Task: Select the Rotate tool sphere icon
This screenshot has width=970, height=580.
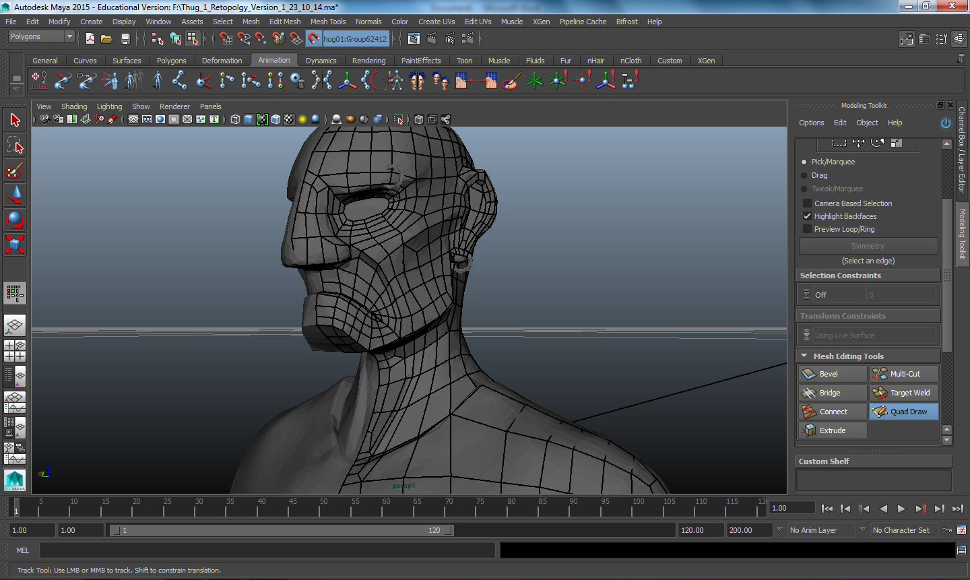Action: coord(15,220)
